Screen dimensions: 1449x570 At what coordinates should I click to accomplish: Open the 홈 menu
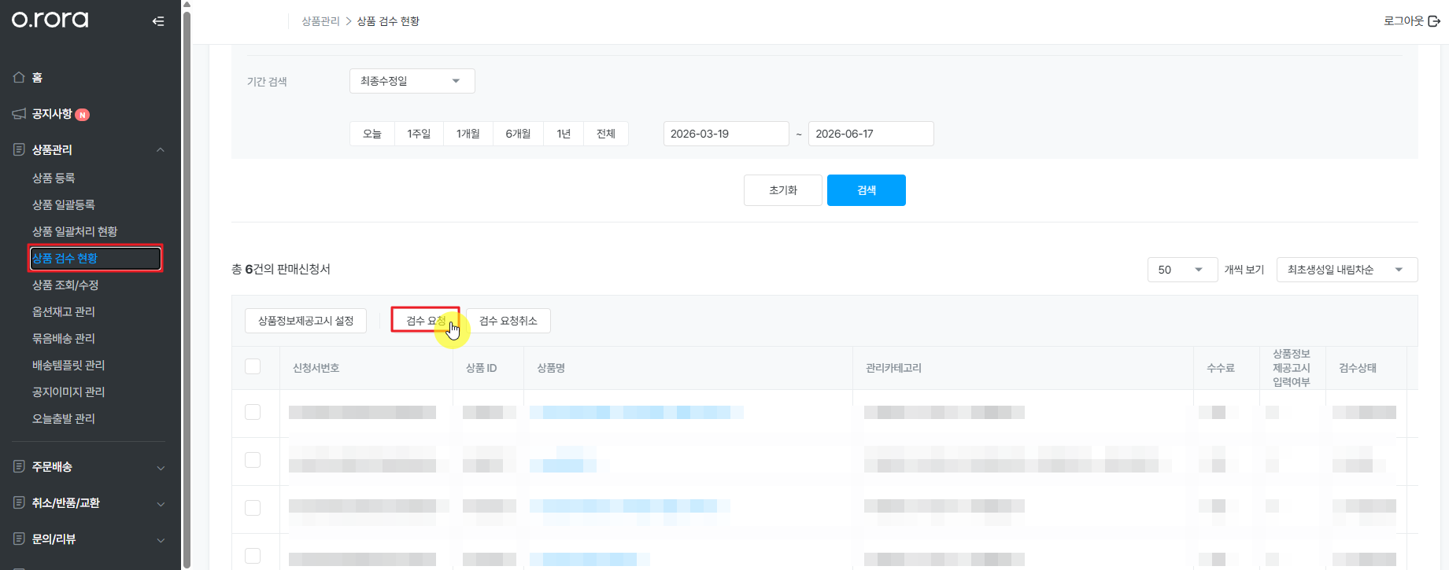tap(37, 77)
